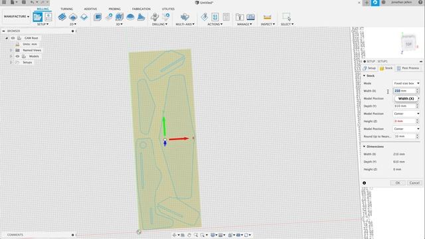Select the 3D Contour tool icon
Screen dimensions: 425x239
(141, 17)
